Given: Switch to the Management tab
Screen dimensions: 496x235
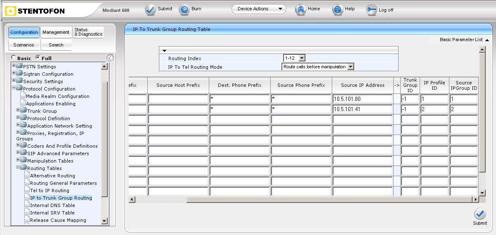Looking at the screenshot, I should (56, 32).
